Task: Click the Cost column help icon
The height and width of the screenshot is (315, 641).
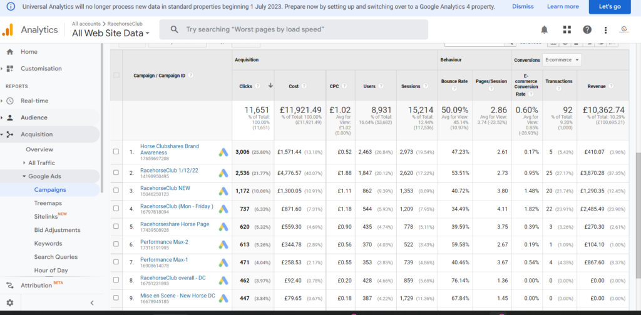Action: tap(305, 86)
